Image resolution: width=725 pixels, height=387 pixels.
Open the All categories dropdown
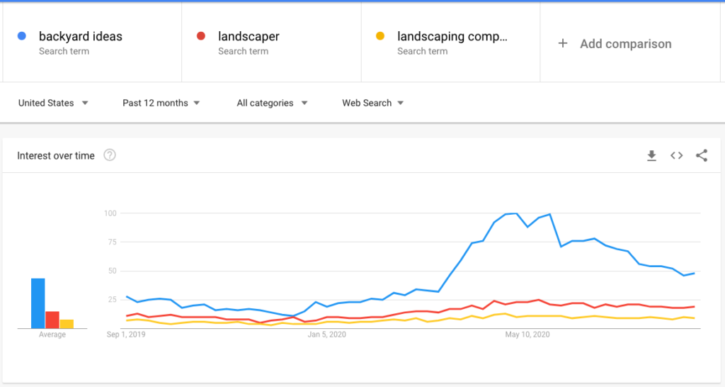click(272, 103)
